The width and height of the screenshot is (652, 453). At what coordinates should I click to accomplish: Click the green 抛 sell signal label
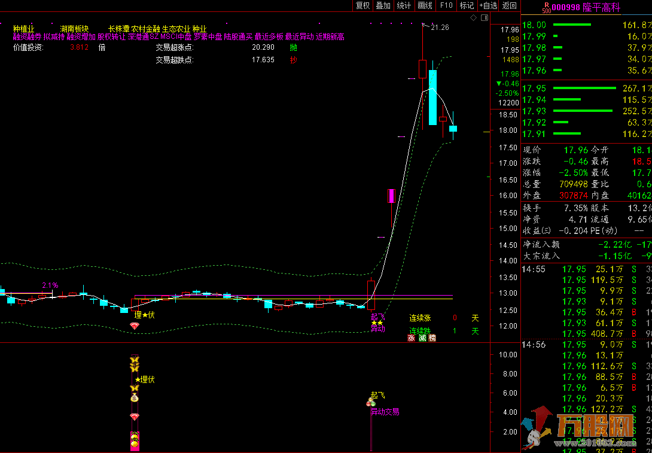click(x=294, y=47)
